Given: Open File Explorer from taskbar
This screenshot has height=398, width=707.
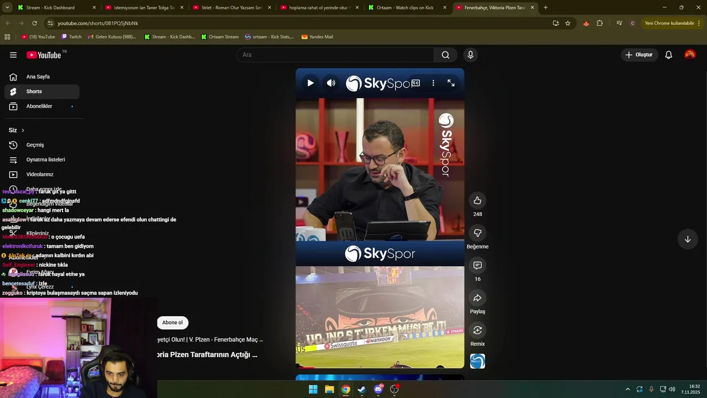Looking at the screenshot, I should (x=329, y=389).
